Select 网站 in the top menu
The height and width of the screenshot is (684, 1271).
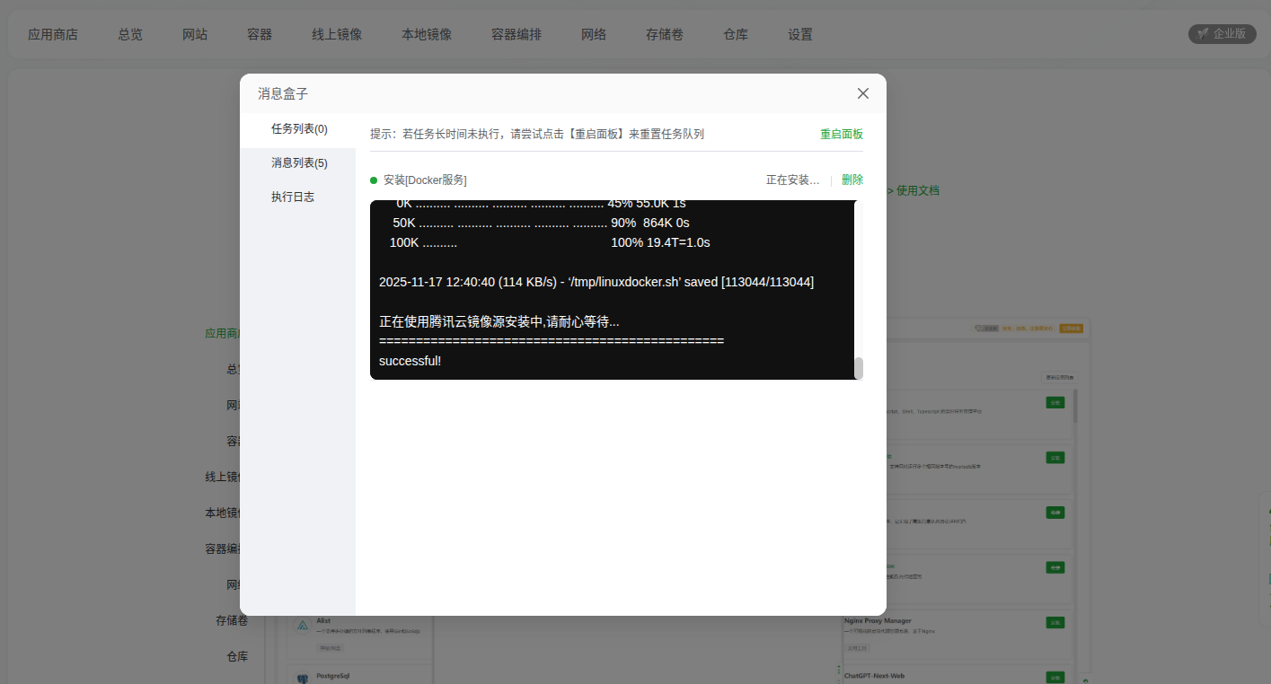tap(195, 35)
